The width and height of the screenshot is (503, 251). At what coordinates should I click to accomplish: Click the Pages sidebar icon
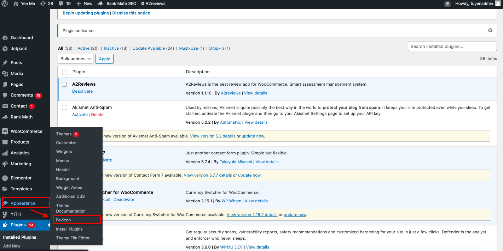pos(5,85)
